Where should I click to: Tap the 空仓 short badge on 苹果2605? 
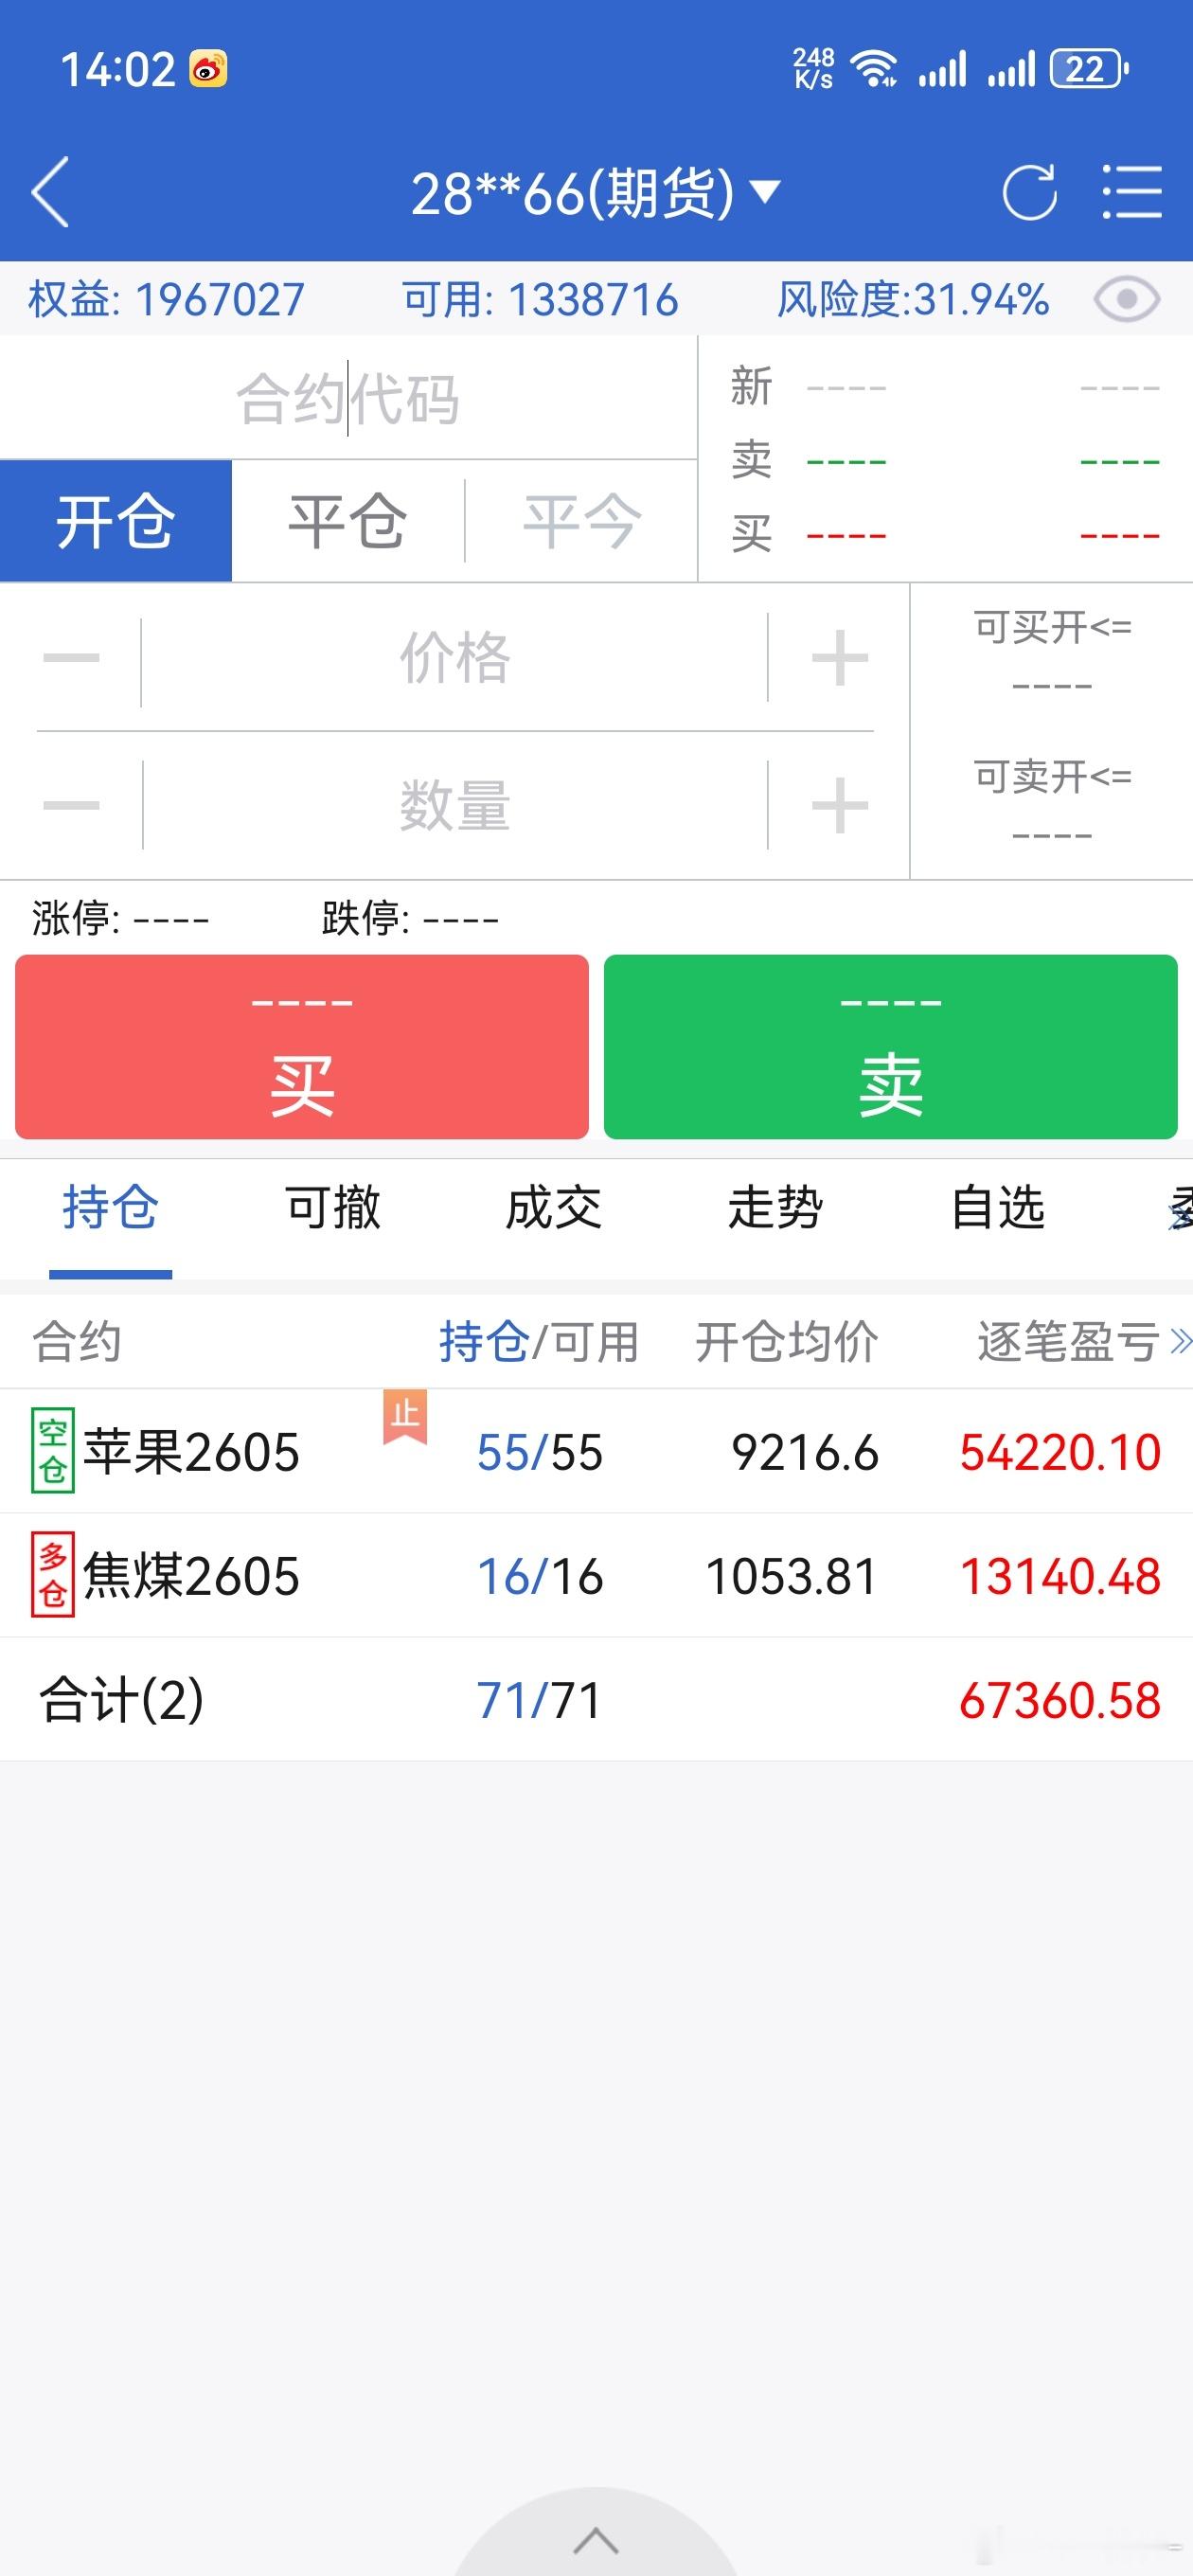pos(53,1451)
